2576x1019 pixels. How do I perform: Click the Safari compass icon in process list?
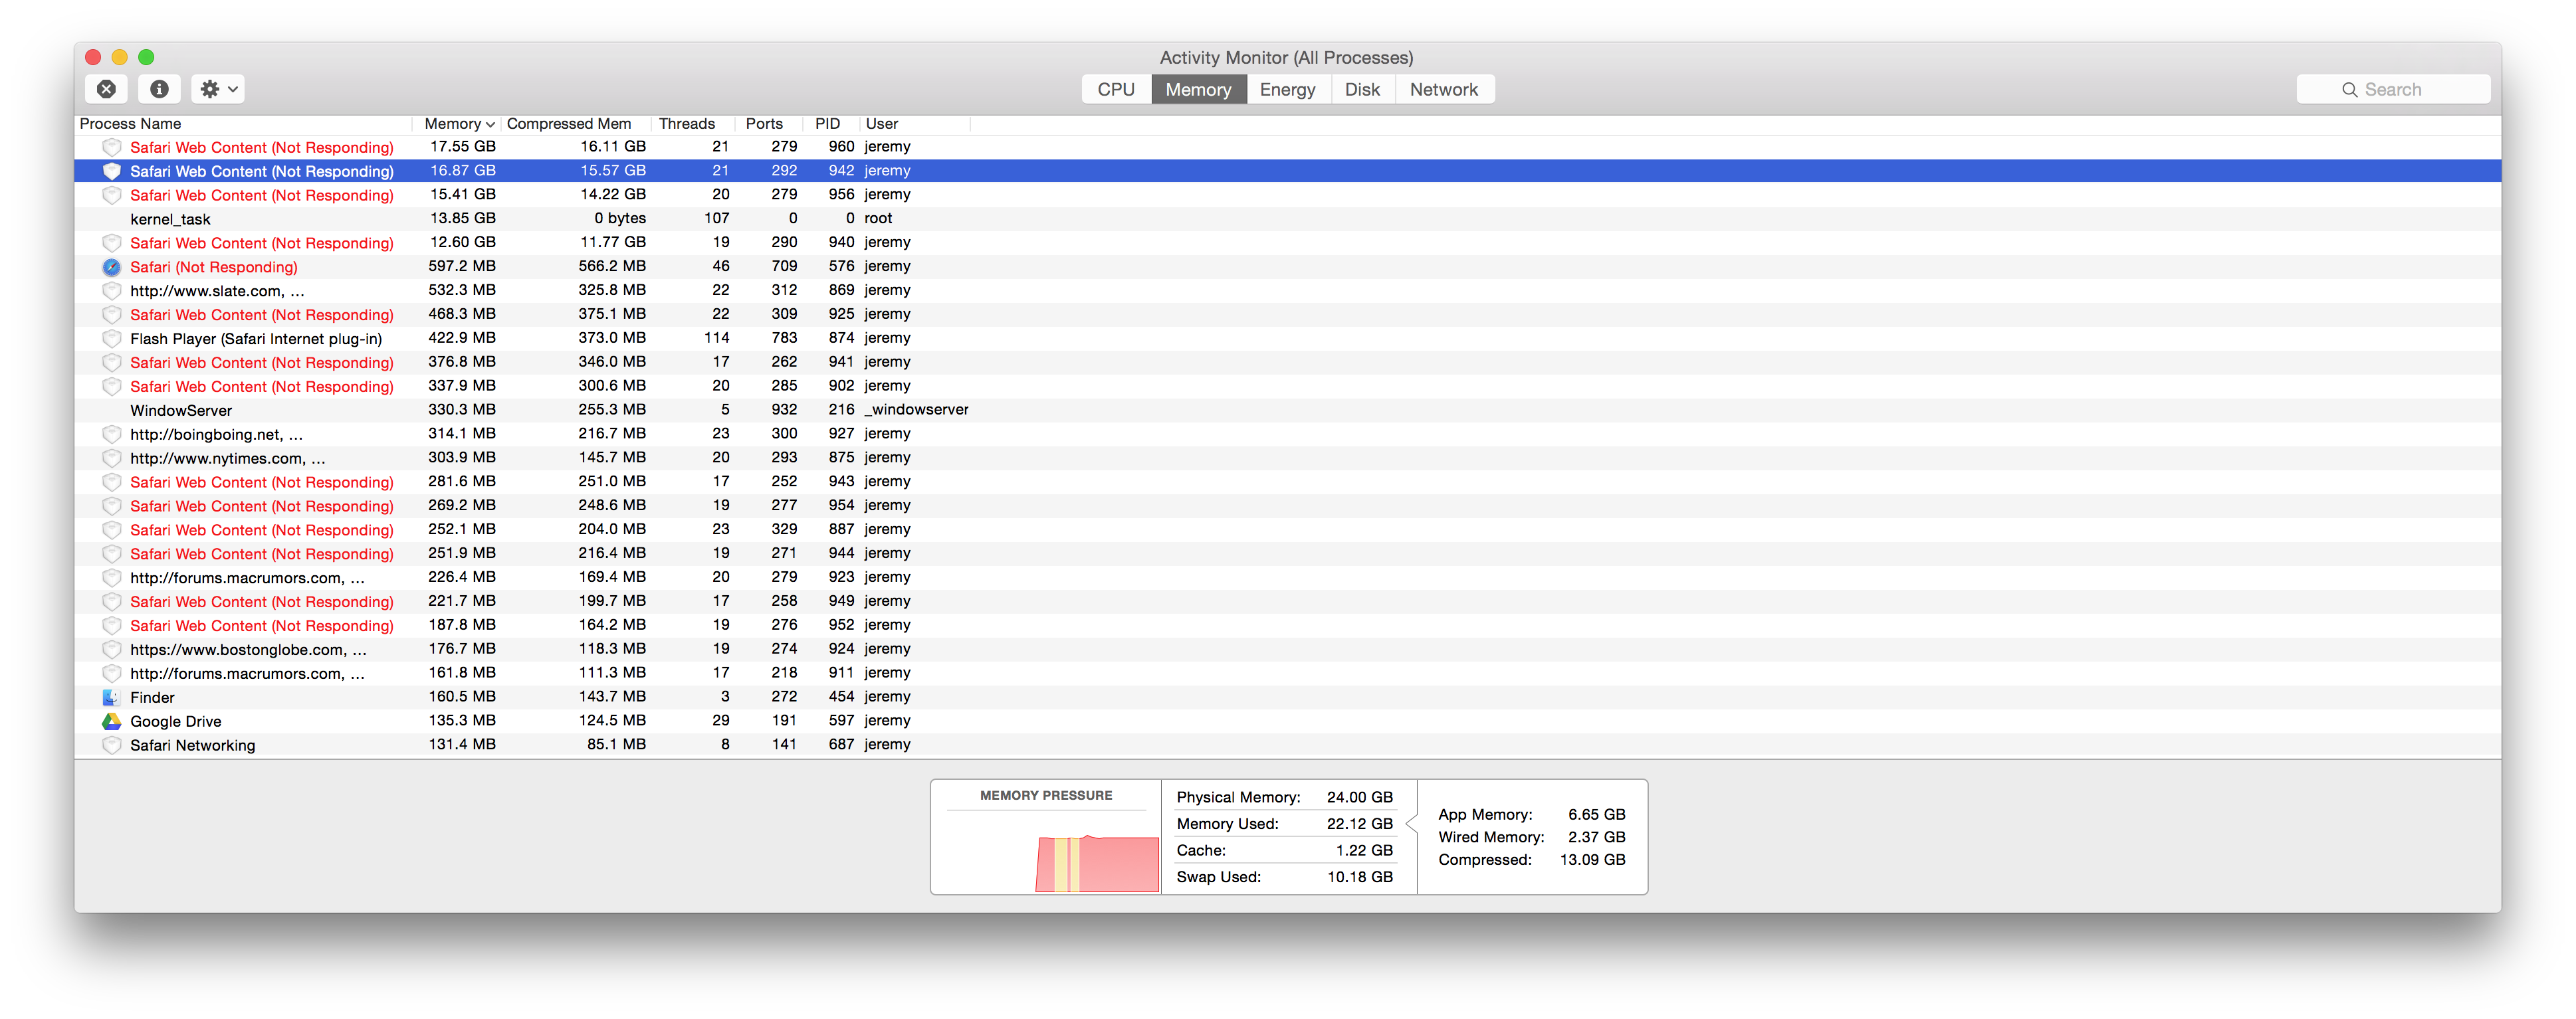pyautogui.click(x=111, y=267)
